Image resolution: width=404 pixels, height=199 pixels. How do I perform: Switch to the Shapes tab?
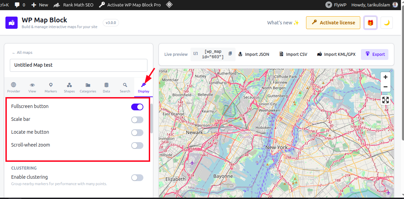pyautogui.click(x=69, y=88)
